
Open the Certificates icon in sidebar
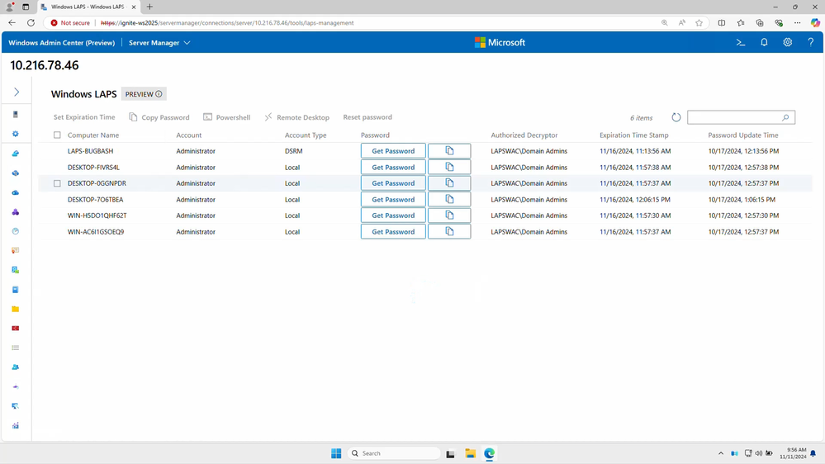(15, 250)
